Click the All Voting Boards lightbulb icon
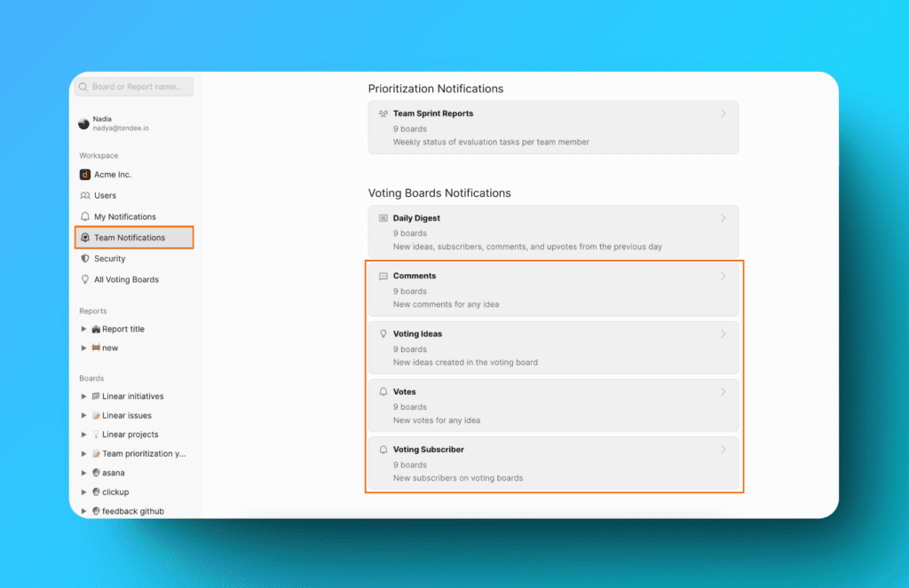The width and height of the screenshot is (909, 588). click(x=85, y=279)
